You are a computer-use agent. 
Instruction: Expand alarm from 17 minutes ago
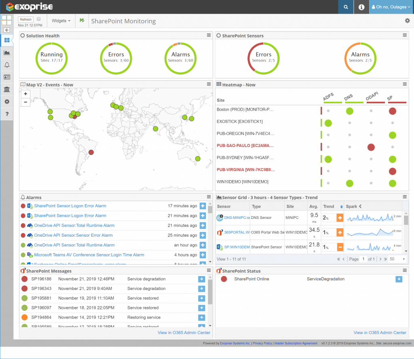tap(203, 206)
